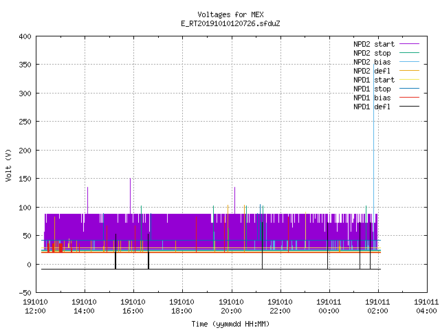Click the 'NPD2 stop' legend label
Image resolution: width=440 pixels, height=330 pixels.
click(x=372, y=53)
